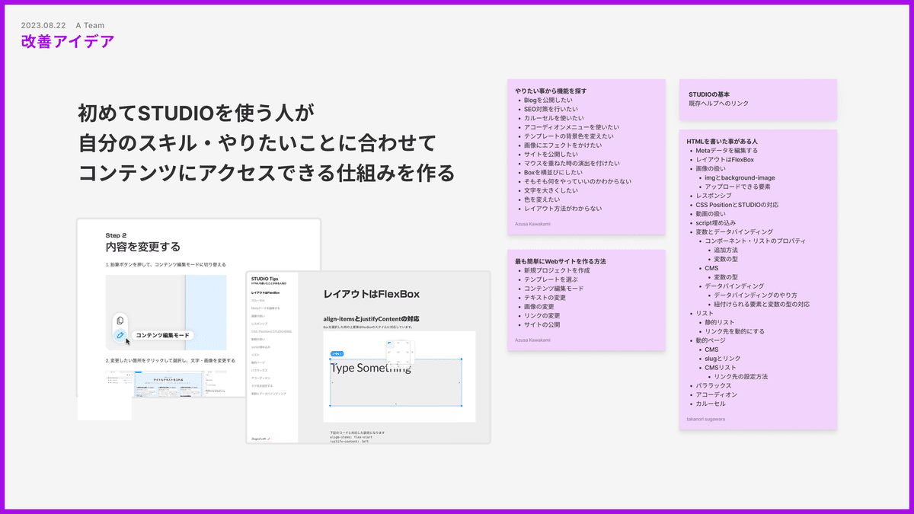914x514 pixels.
Task: Open レイアウトはFlexBox in STUDIO Tips sidebar
Action: click(265, 292)
